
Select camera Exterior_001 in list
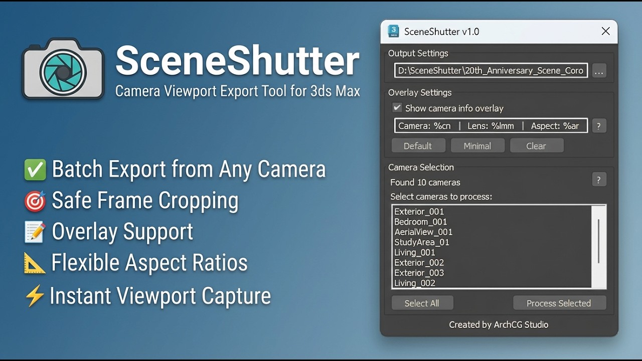491,212
